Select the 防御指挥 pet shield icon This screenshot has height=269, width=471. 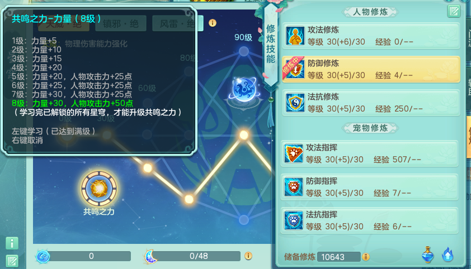pos(294,187)
